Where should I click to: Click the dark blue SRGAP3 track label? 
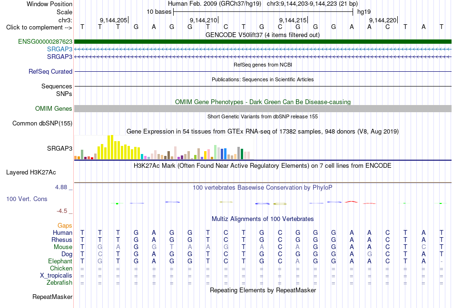click(59, 57)
